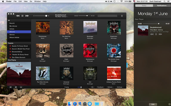The image size is (171, 106).
Task: Open Settings in the bottom bar
Action: click(x=120, y=87)
